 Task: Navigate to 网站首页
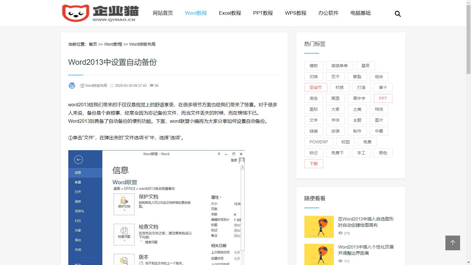pos(162,13)
